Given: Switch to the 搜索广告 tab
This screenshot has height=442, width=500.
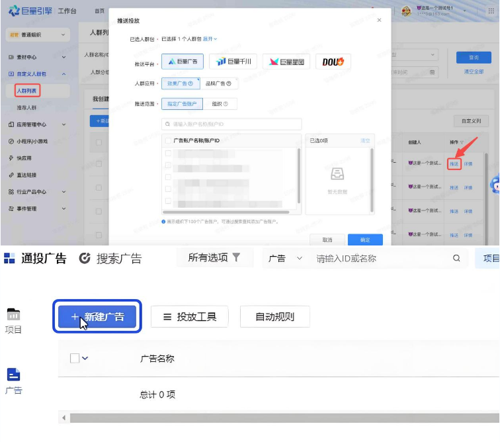Looking at the screenshot, I should [x=110, y=258].
